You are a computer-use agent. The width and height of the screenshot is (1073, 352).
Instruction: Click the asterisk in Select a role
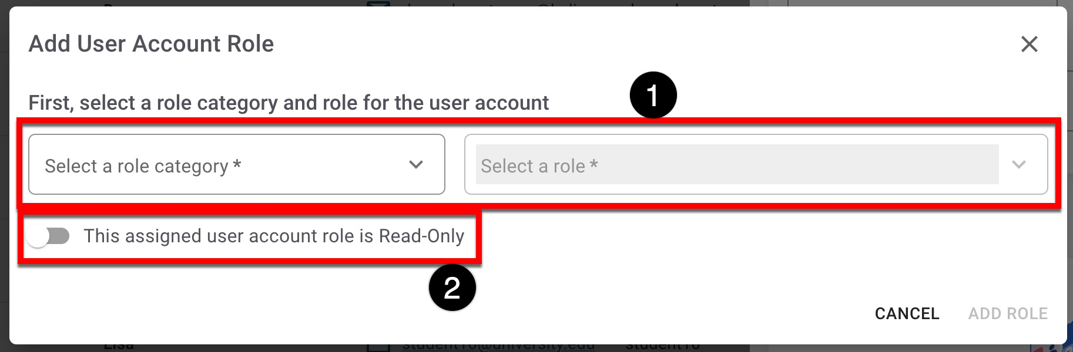(x=594, y=164)
